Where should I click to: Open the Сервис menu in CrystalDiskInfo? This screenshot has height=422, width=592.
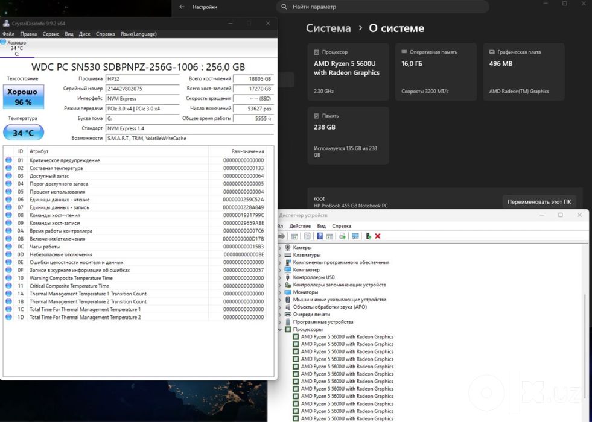51,34
